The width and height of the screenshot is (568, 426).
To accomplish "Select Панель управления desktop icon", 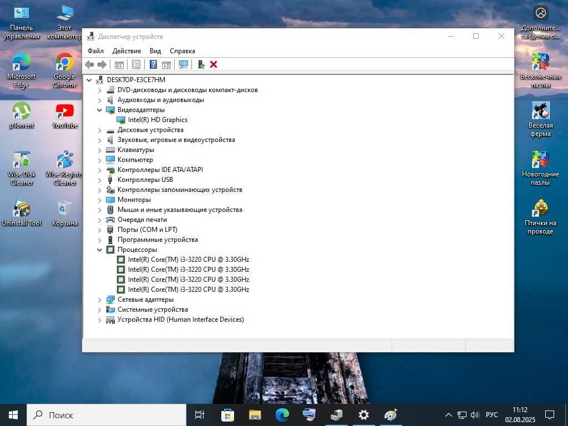I will [22, 22].
